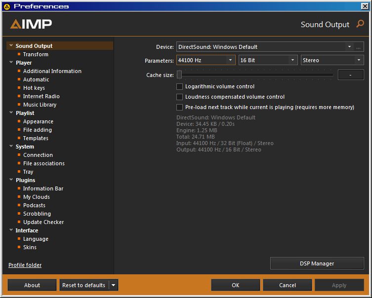The height and width of the screenshot is (298, 372).
Task: Collapse the Player tree section
Action: (x=11, y=62)
